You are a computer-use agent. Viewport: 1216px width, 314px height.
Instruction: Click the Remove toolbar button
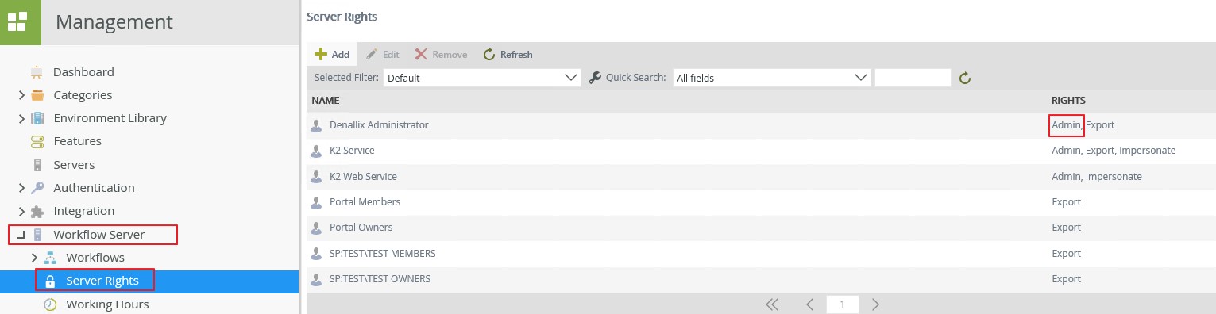point(441,55)
